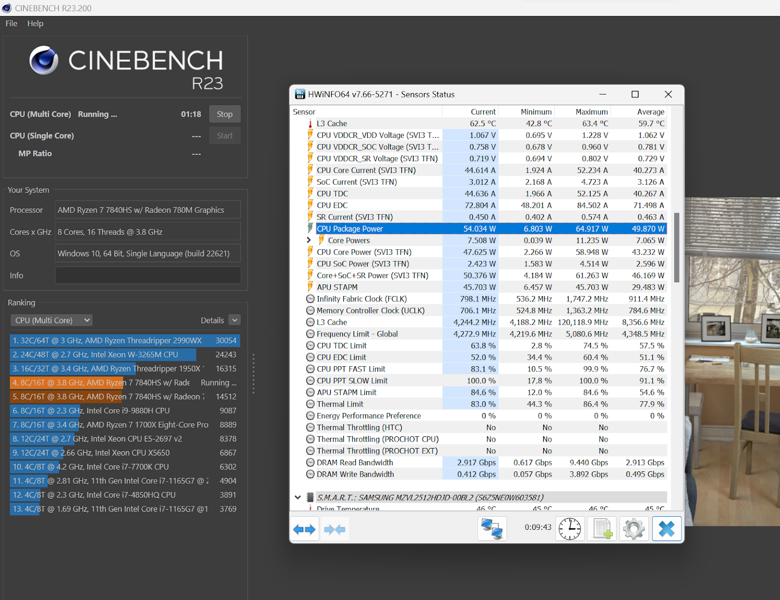Click Thermal Limit circular sensor icon
Viewport: 780px width, 600px height.
click(310, 404)
